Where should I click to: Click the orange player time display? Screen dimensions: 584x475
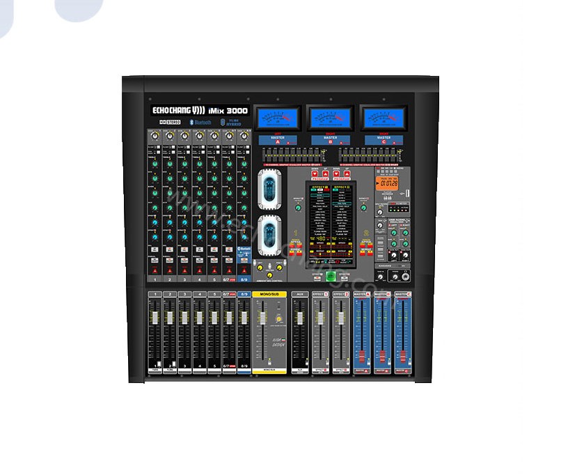click(x=387, y=183)
